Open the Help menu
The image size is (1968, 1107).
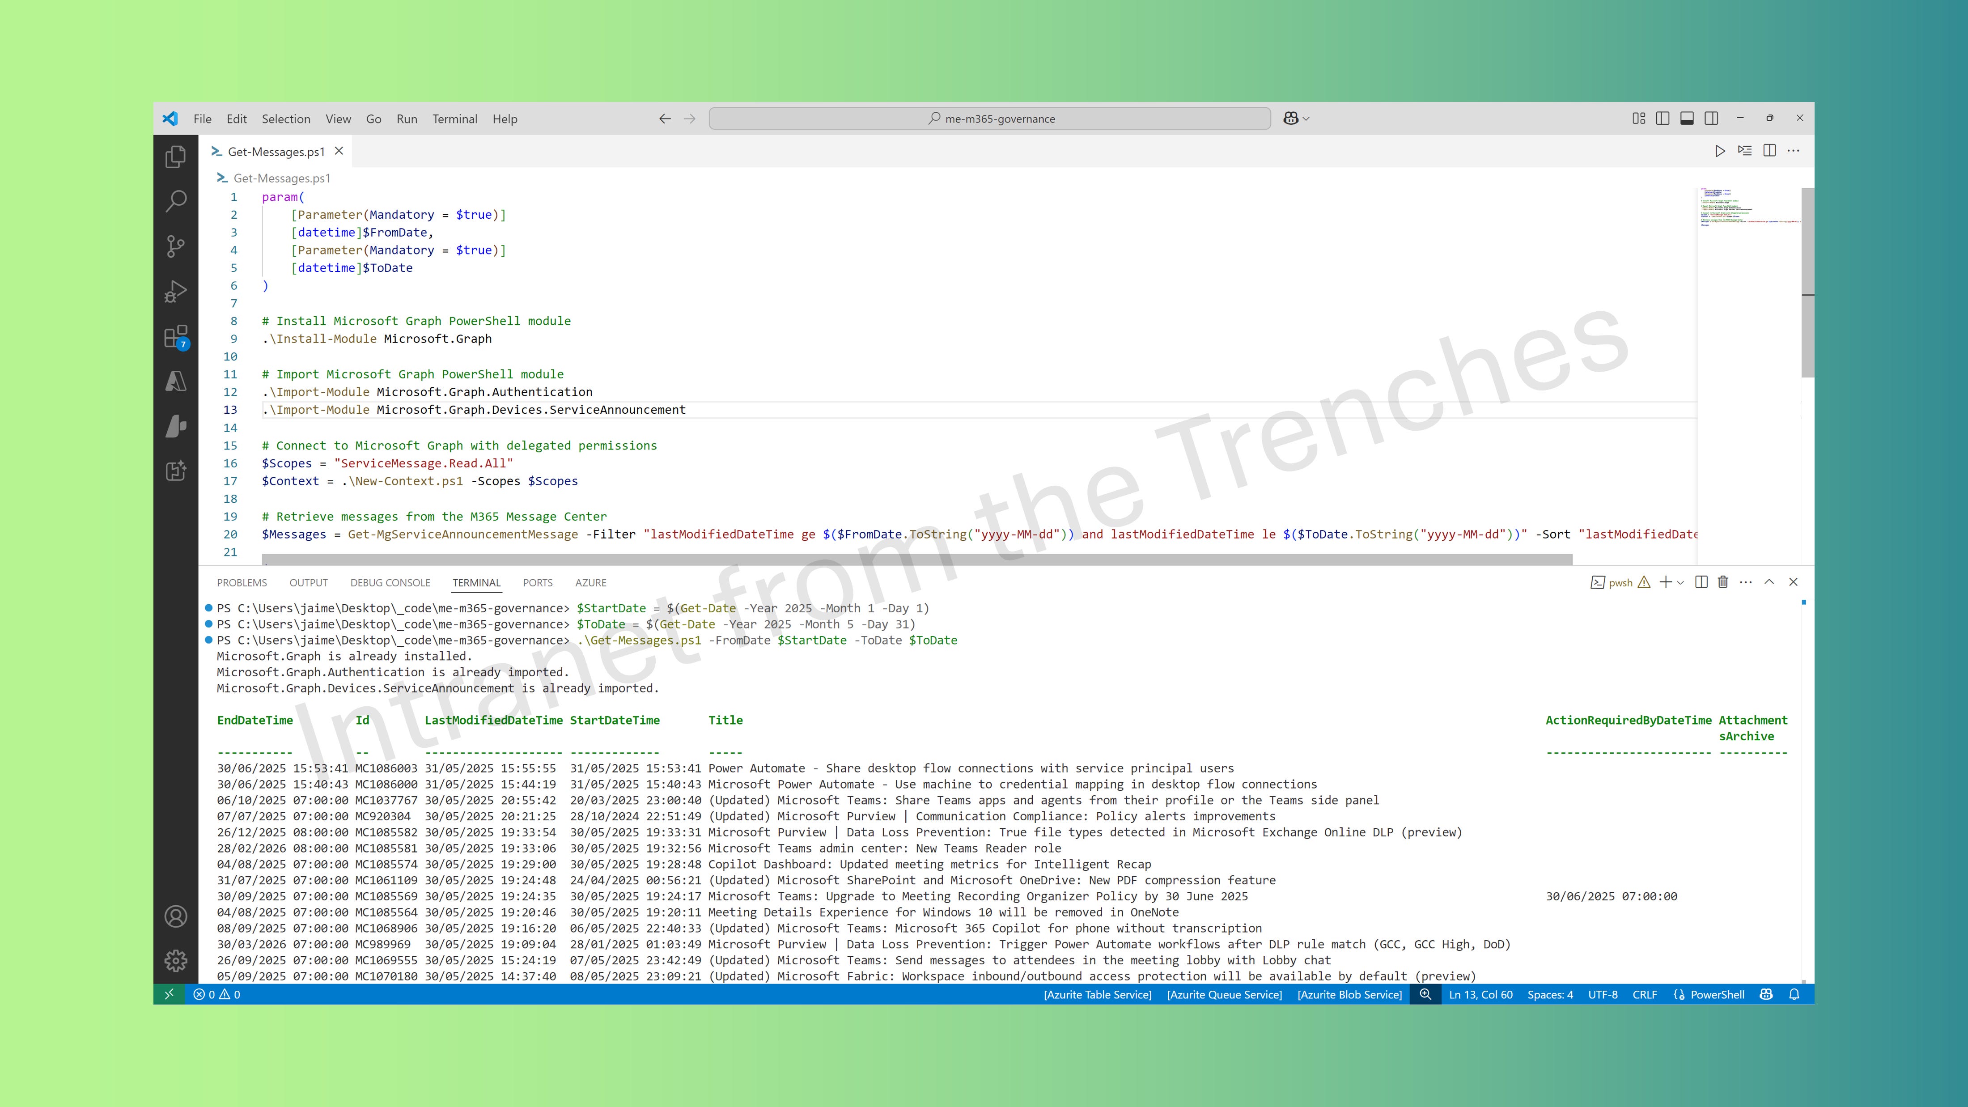[x=504, y=119]
